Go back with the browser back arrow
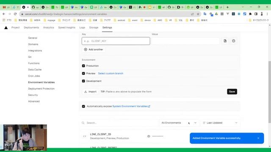 point(4,14)
